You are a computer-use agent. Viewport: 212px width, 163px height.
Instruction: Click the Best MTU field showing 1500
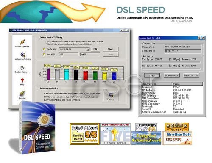point(69,54)
